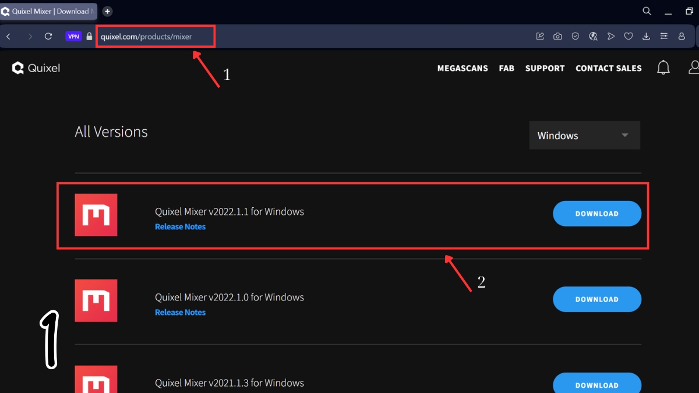Go back to the previous page
Viewport: 699px width, 393px height.
pyautogui.click(x=9, y=36)
